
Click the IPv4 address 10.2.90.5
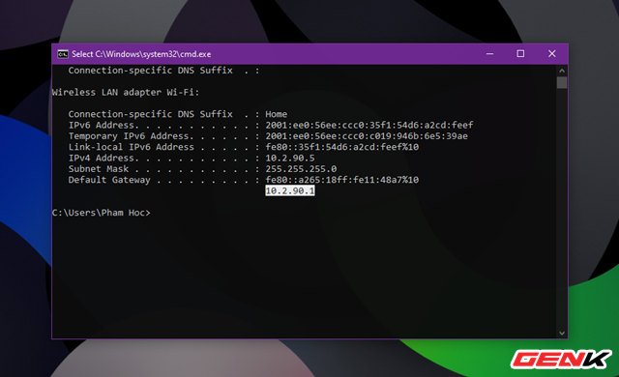[x=290, y=159]
